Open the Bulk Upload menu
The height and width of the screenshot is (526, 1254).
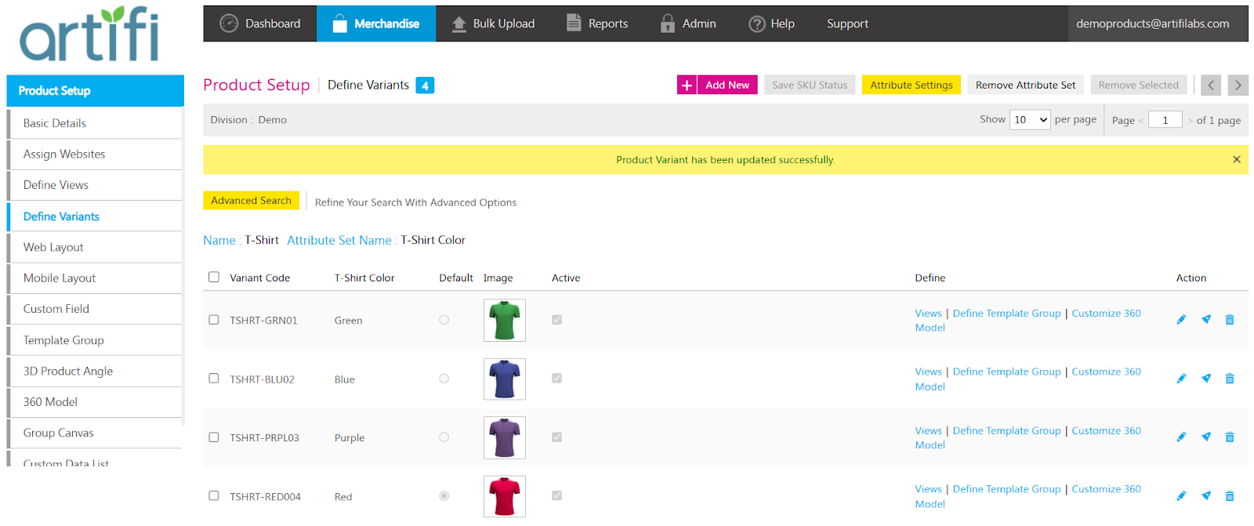[x=493, y=24]
